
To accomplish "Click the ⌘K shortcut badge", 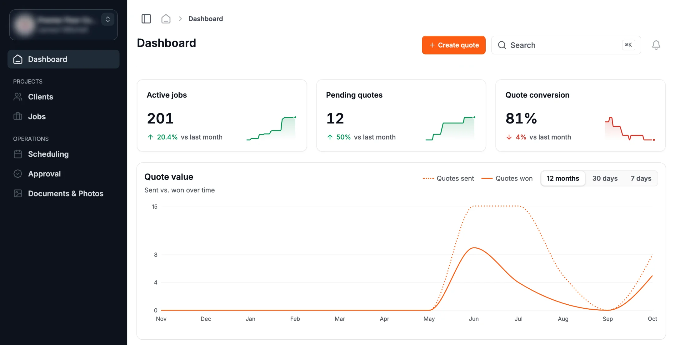I will coord(628,45).
